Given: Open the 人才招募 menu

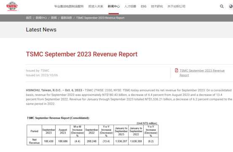Looking at the screenshot, I should click(x=130, y=6).
